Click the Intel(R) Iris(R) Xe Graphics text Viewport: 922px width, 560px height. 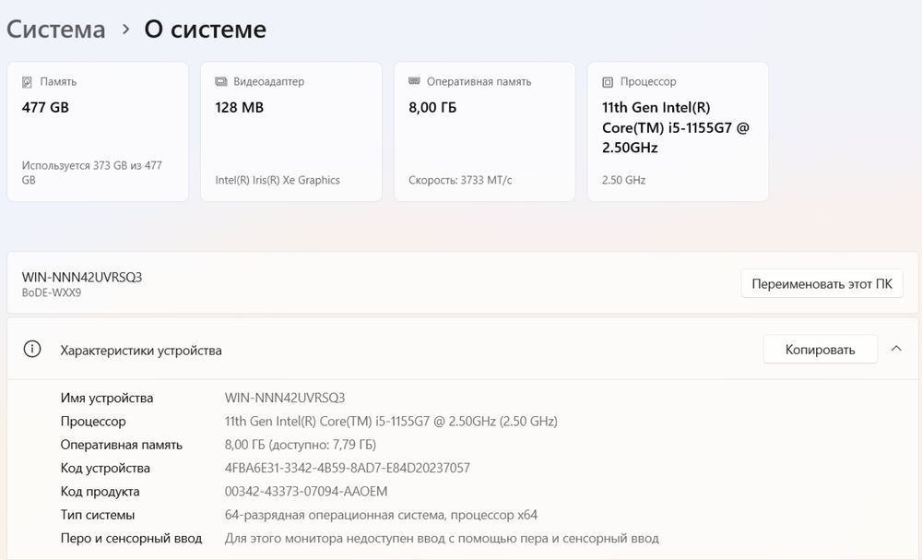click(278, 180)
